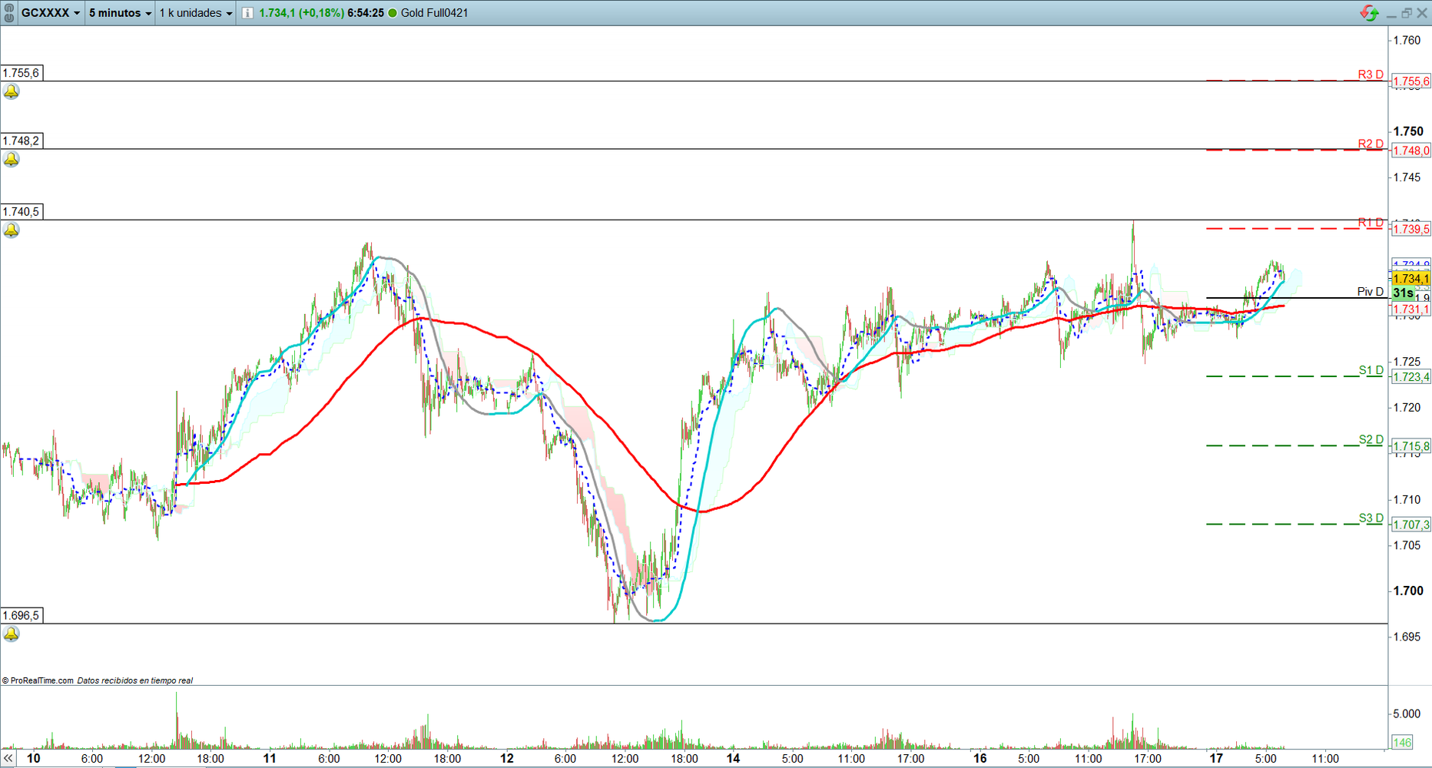The width and height of the screenshot is (1432, 768).
Task: Click the red 1.748,0 price axis tag
Action: click(1411, 151)
